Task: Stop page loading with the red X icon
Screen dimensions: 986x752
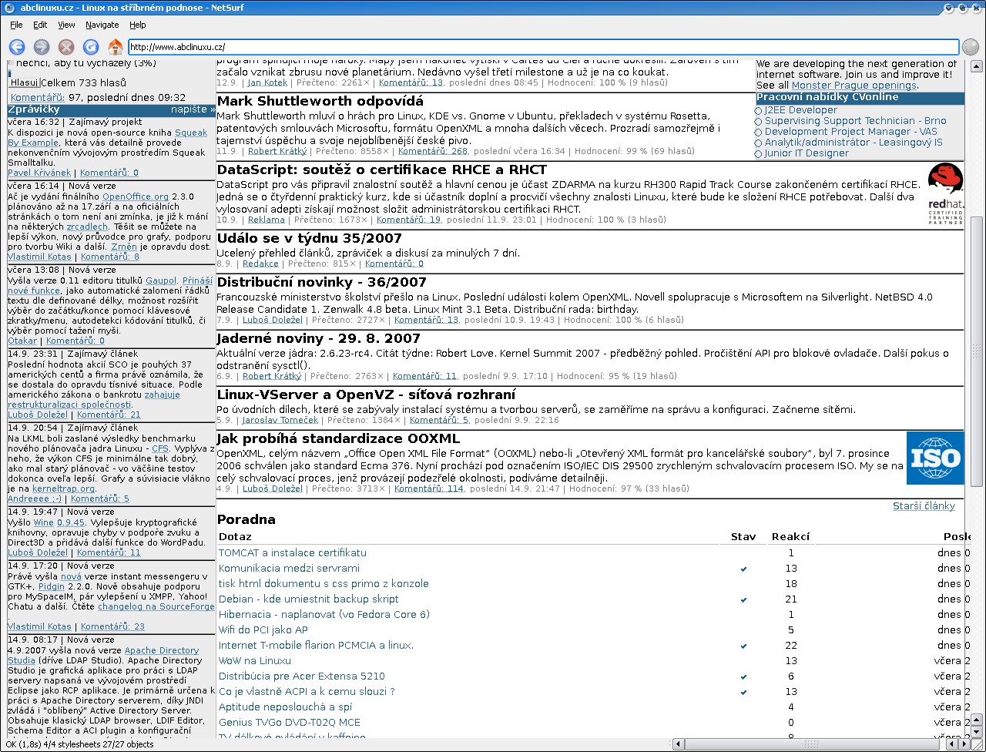Action: 66,47
